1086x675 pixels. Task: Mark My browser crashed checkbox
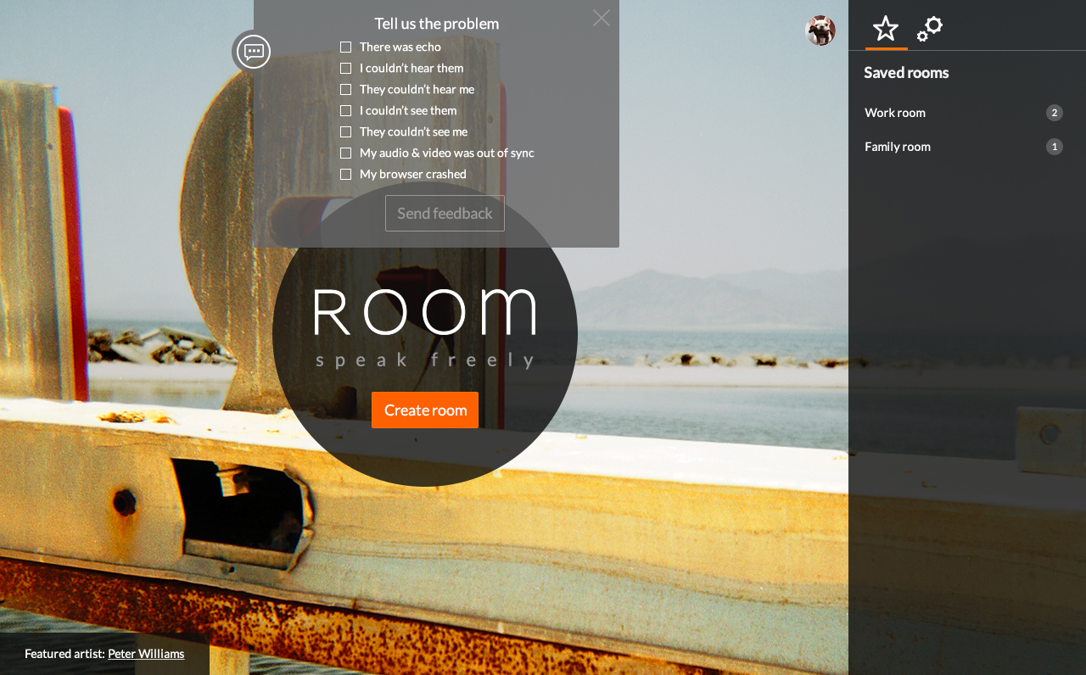[345, 175]
